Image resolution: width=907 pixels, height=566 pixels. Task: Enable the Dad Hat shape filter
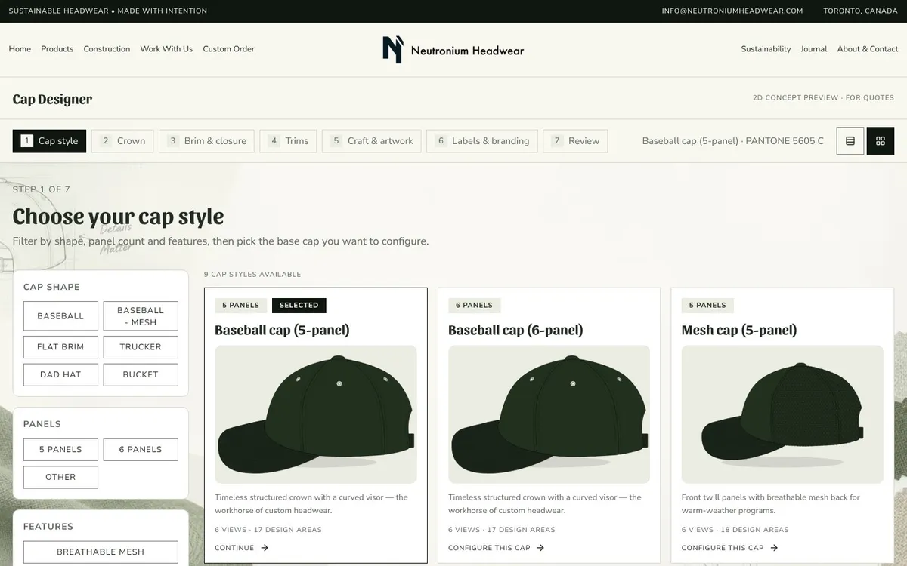tap(60, 374)
